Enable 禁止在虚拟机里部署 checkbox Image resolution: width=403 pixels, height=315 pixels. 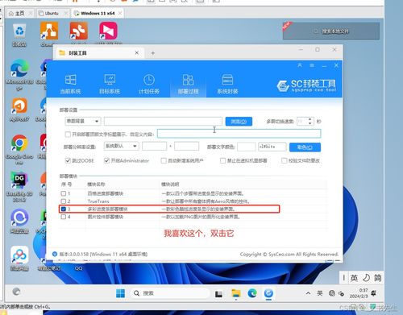(222, 160)
